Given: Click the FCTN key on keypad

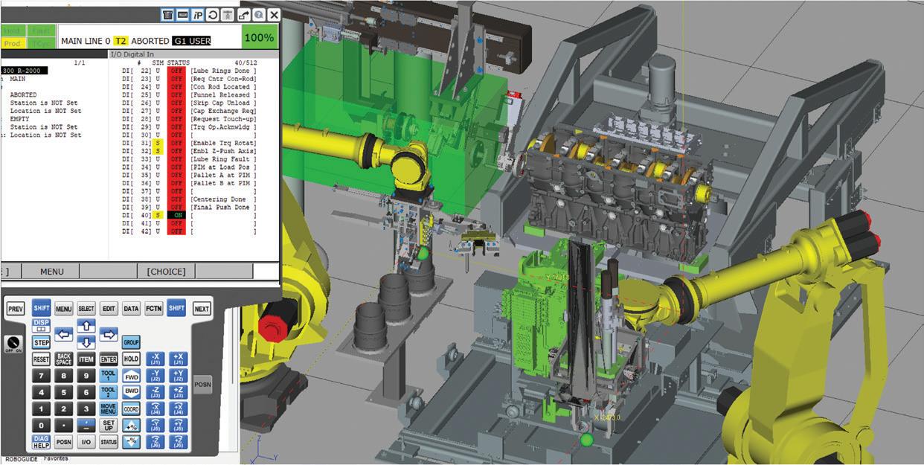Looking at the screenshot, I should click(x=153, y=309).
